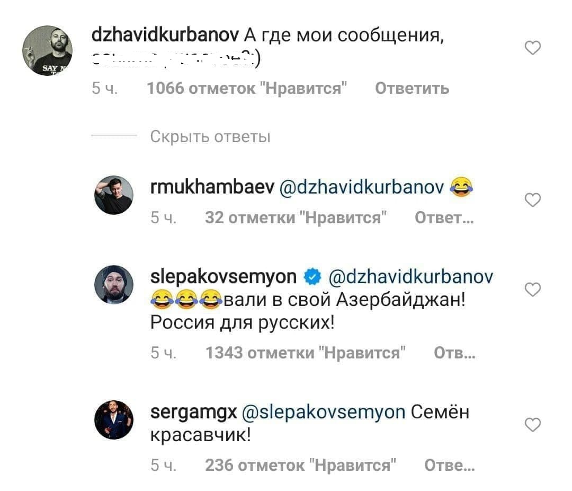Like dzhavidkurbanov's comment with heart icon
572x491 pixels.
click(533, 48)
